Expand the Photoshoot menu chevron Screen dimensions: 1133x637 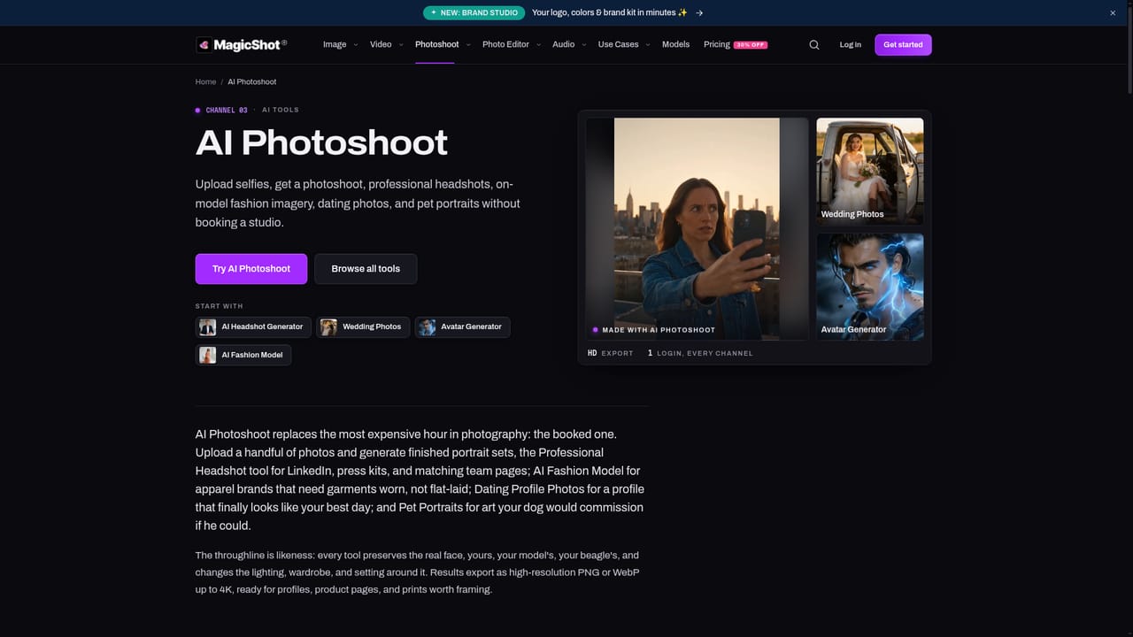click(468, 44)
